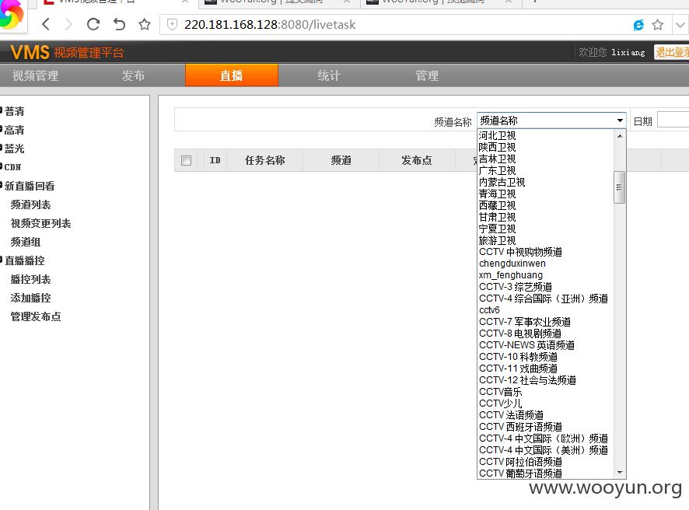Screen dimensions: 689x510
Task: Choose CCTV-4 综合国际（亚洲）频道 option
Action: coord(545,299)
